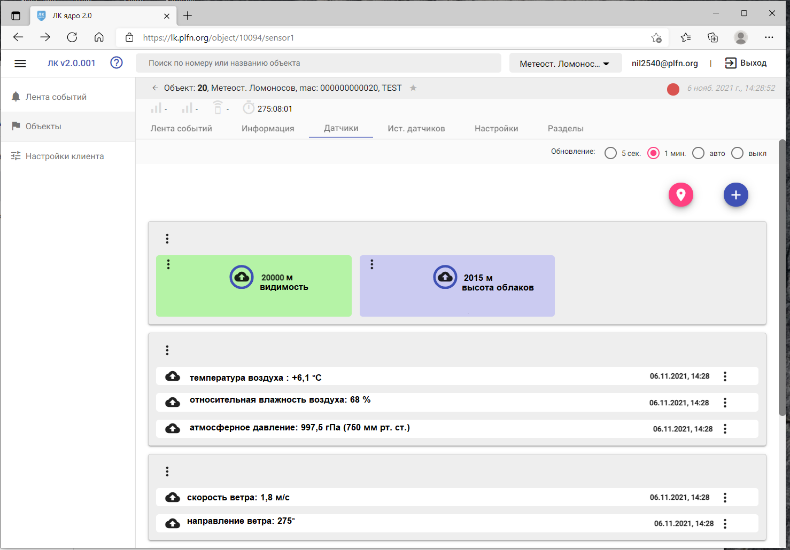790x550 pixels.
Task: Open options menu on видимость tile
Action: pyautogui.click(x=168, y=264)
